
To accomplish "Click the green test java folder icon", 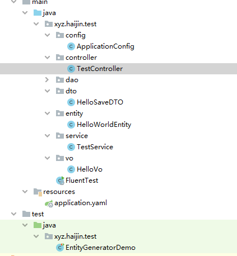I will [x=38, y=225].
